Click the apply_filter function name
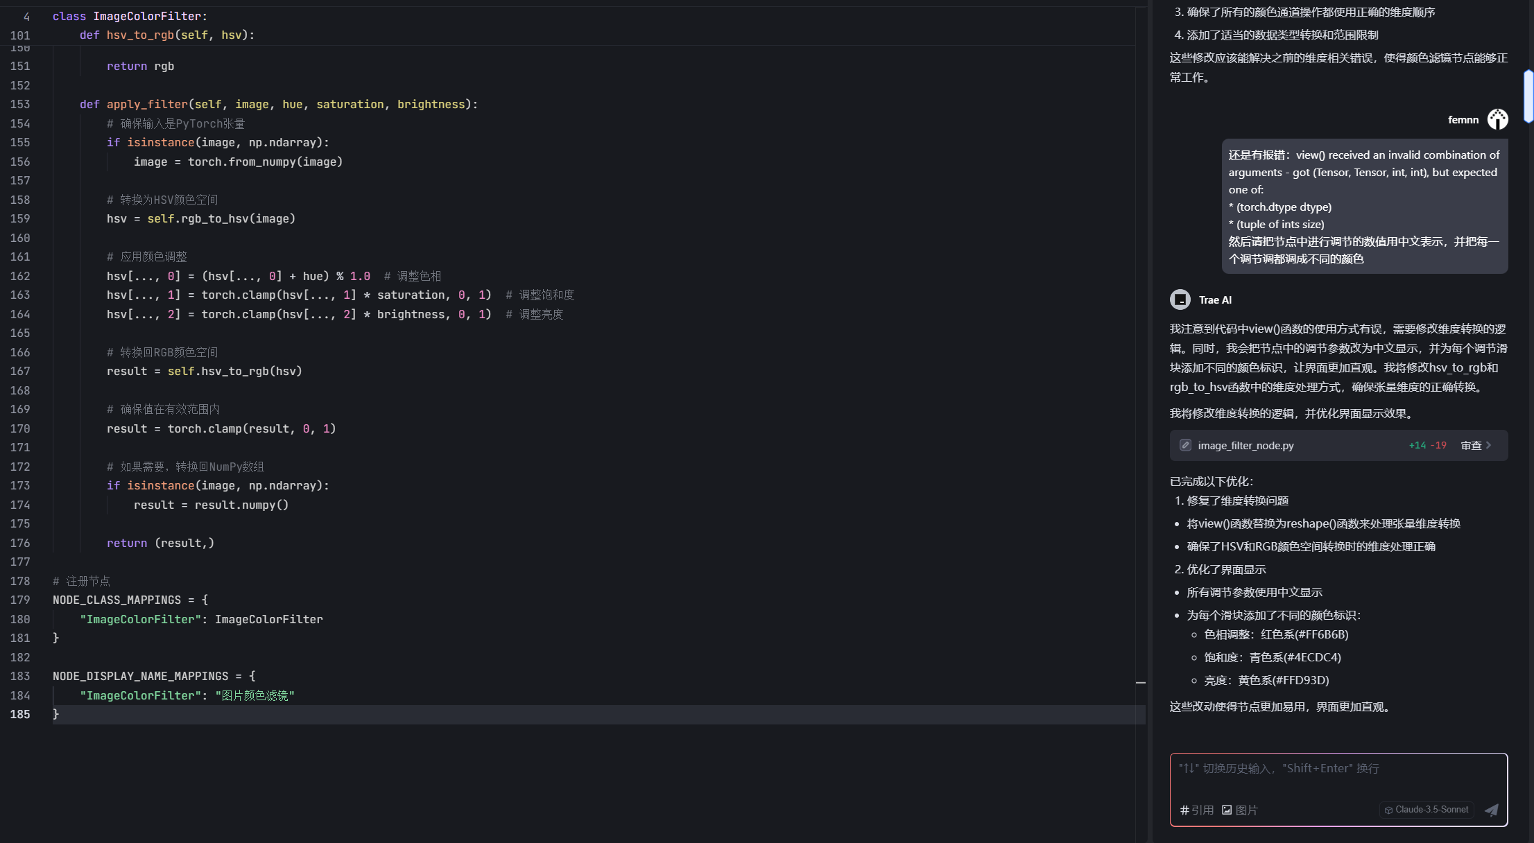Screen dimensions: 1534x843 [146, 104]
